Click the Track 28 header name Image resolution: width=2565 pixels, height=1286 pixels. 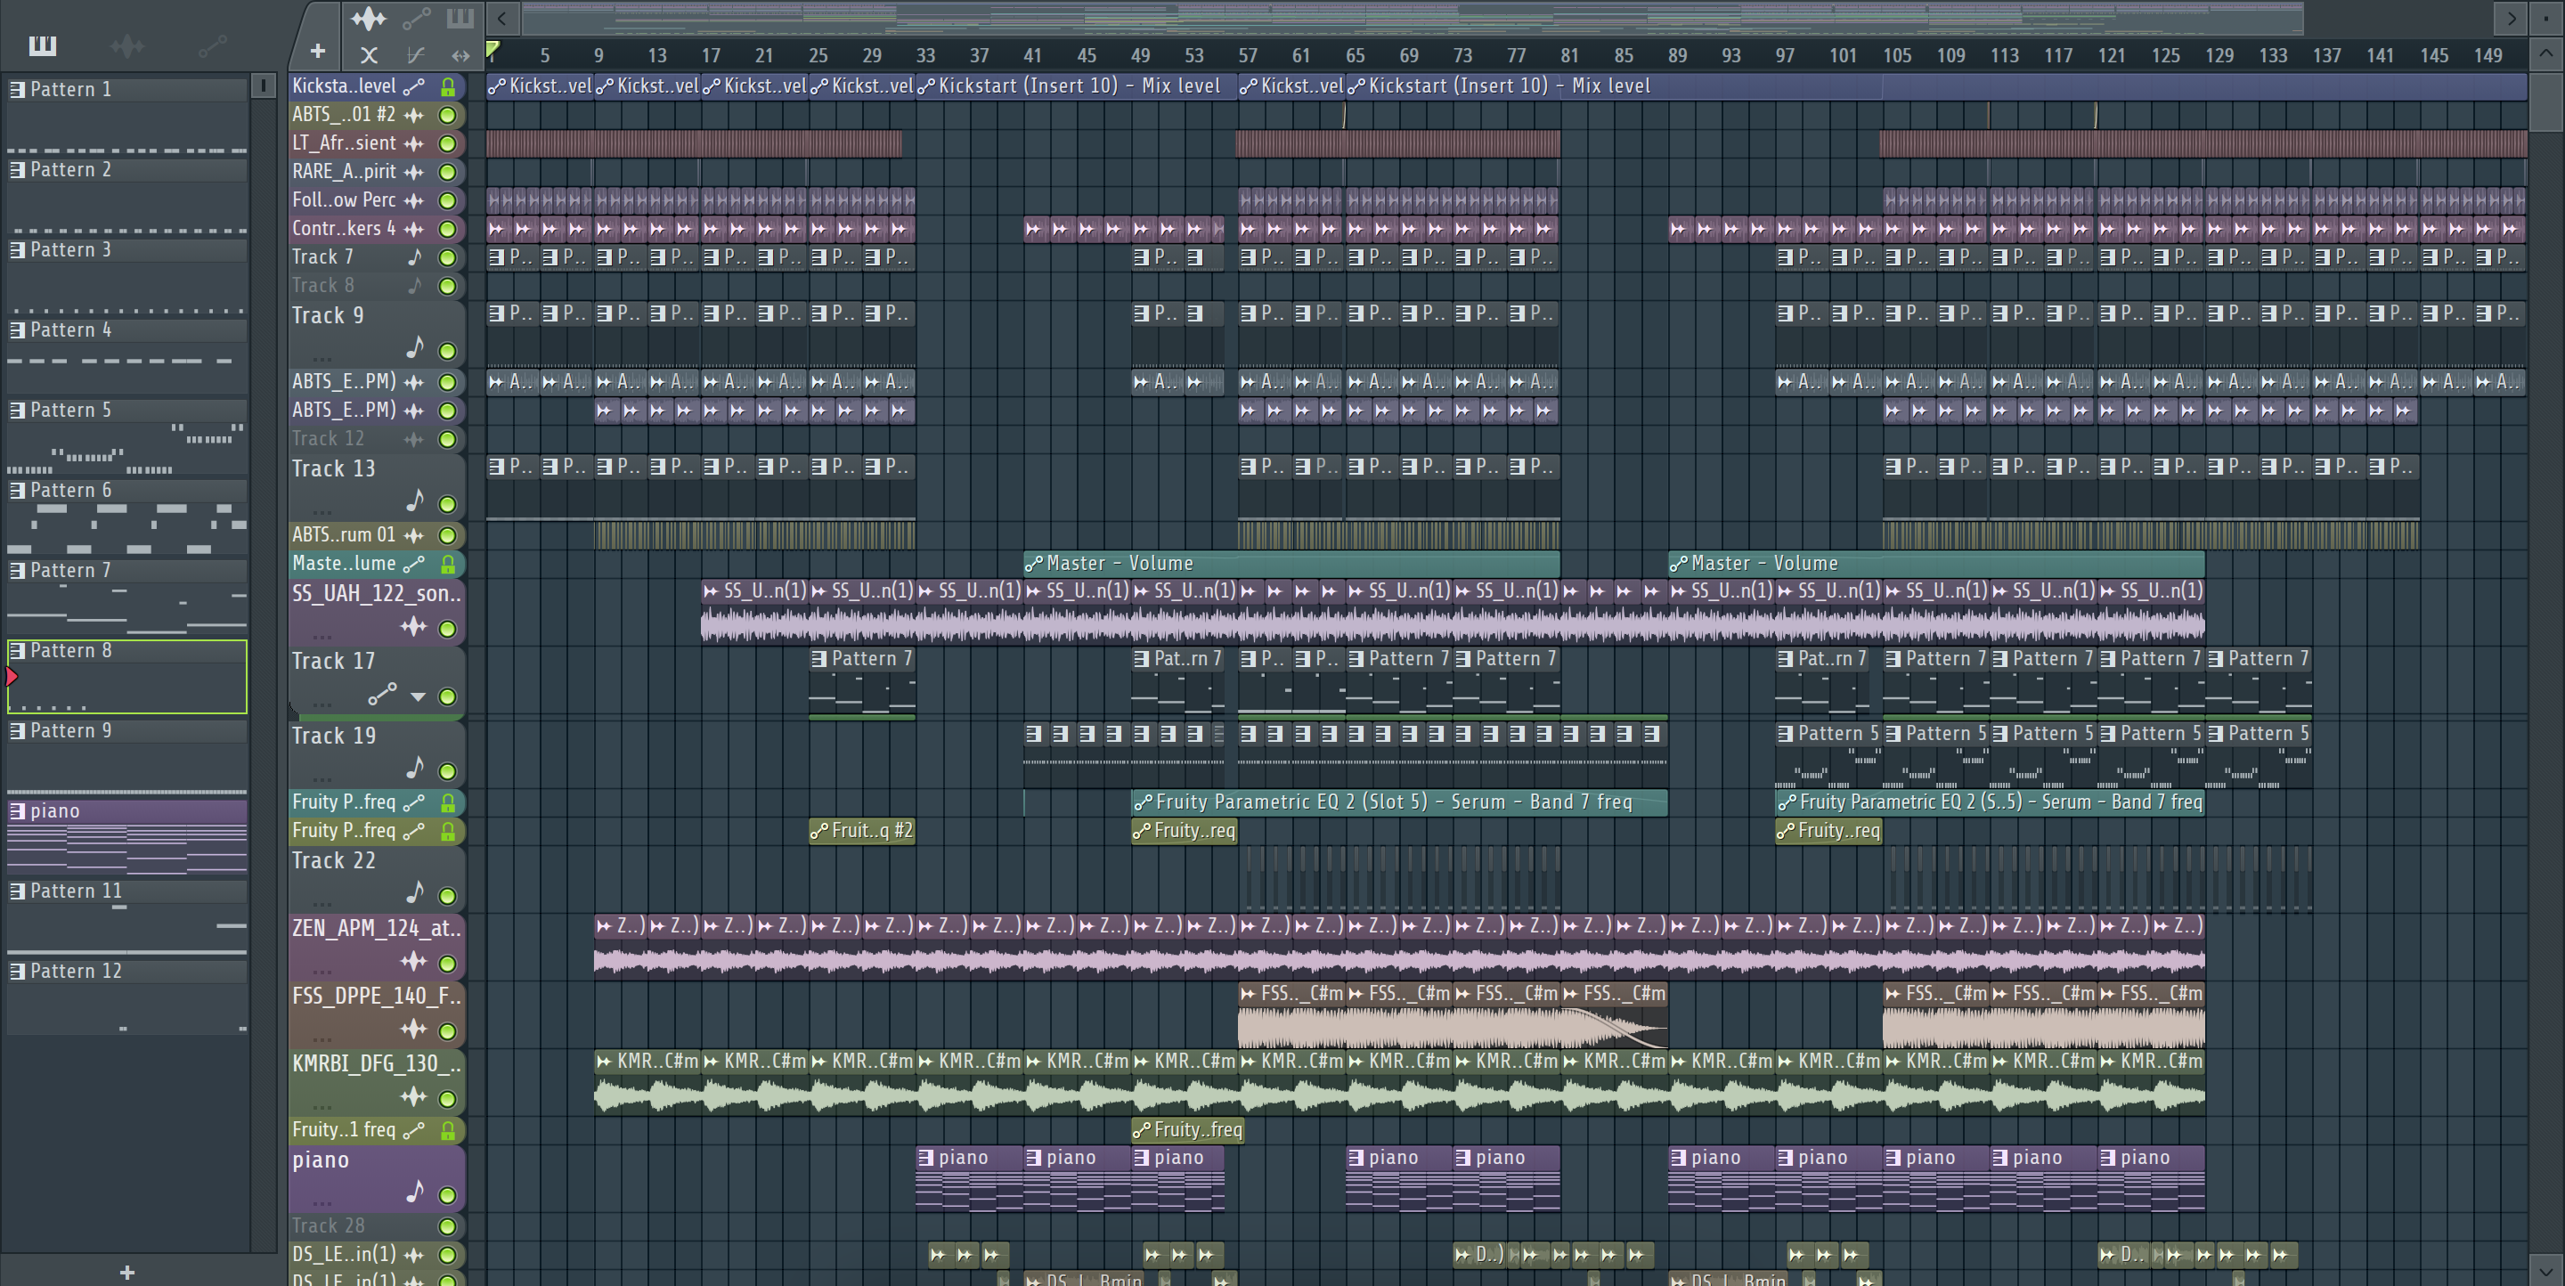(x=328, y=1226)
